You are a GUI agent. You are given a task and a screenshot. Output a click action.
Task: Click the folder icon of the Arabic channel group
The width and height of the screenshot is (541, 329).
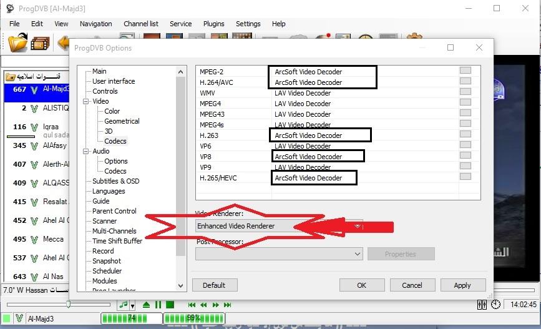click(11, 77)
